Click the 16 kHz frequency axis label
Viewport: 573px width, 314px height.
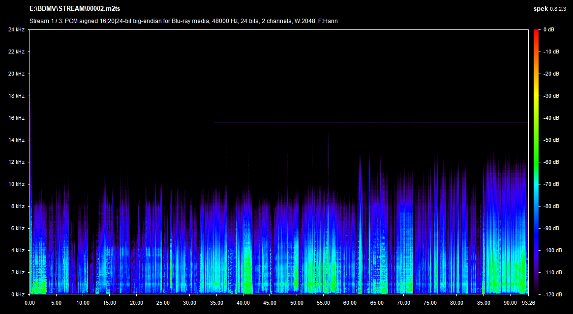16,118
